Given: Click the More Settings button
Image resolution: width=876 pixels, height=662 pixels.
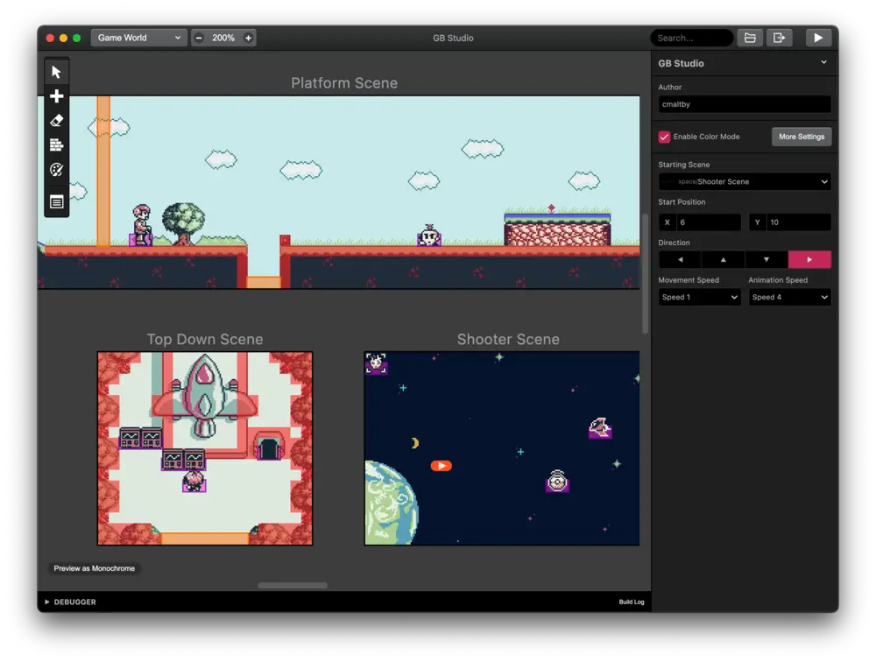Looking at the screenshot, I should [802, 137].
